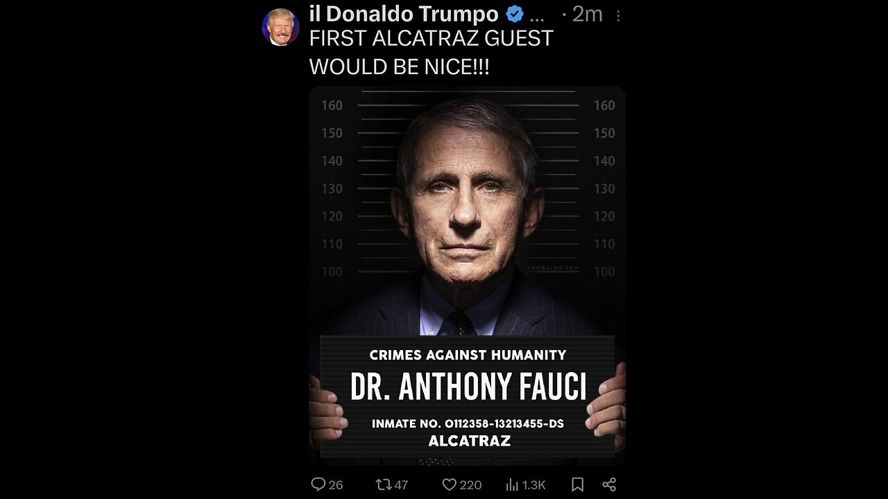Open the il Donaldo Trumpo profile name

(403, 14)
